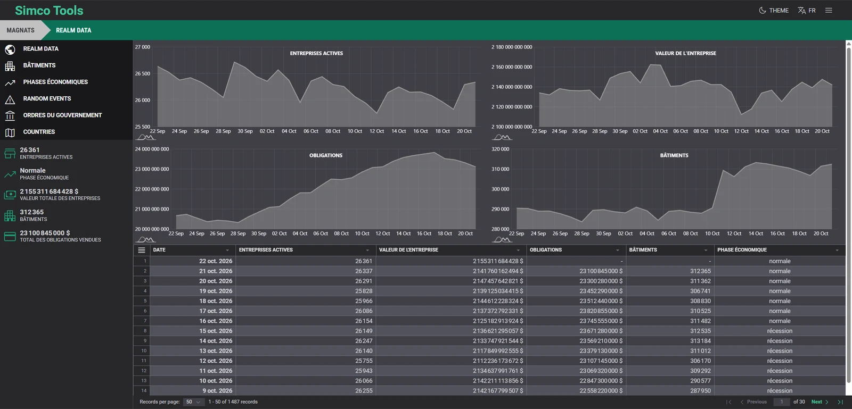Open the Obligations column dropdown arrow

[x=618, y=250]
